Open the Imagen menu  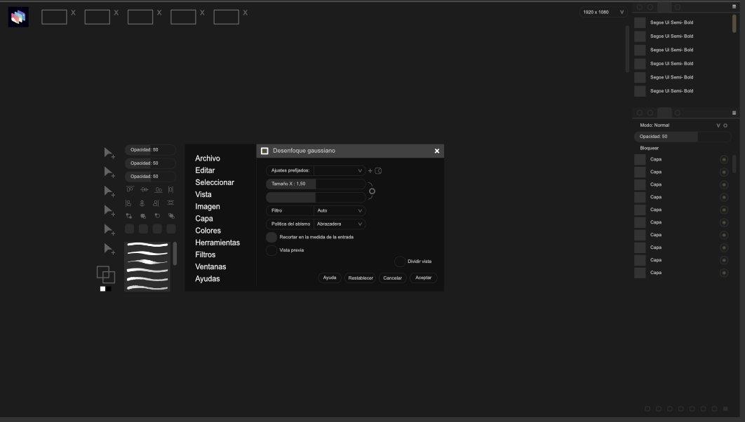[208, 207]
